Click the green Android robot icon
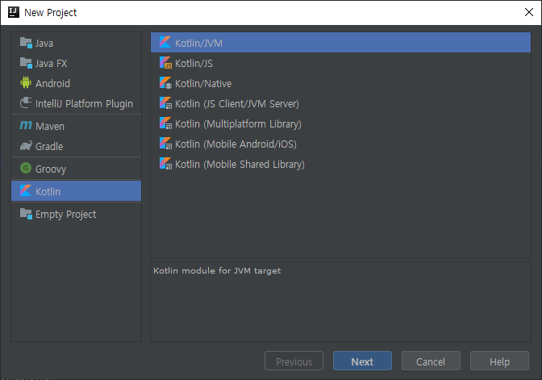Screen dimensions: 542x380 26,83
